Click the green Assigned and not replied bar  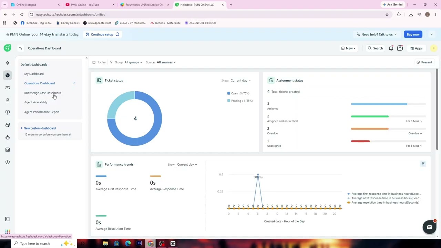370,116
